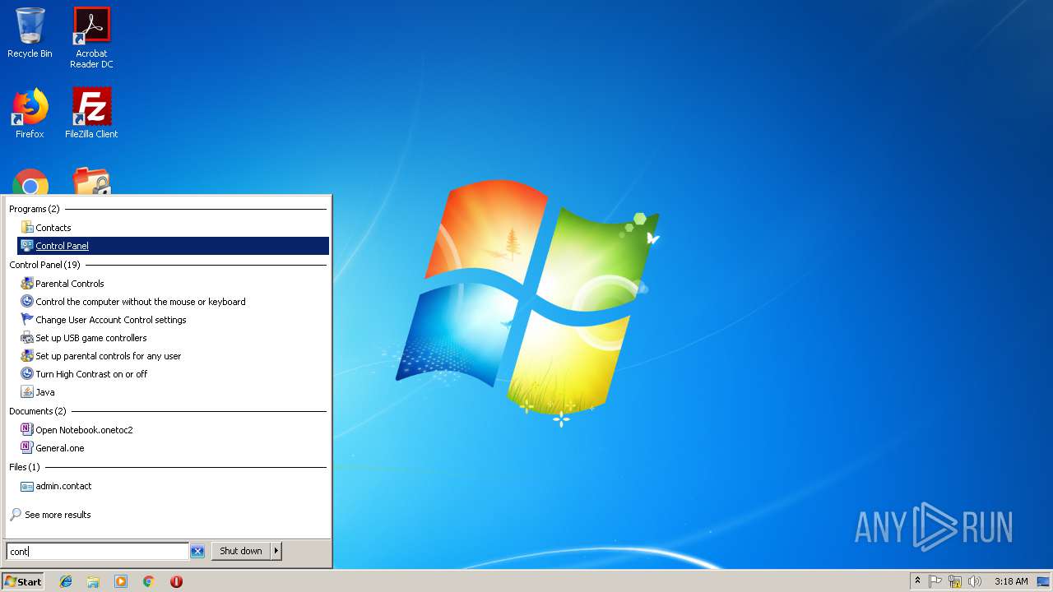1053x592 pixels.
Task: Launch FileZilla Client desktop shortcut
Action: point(91,113)
